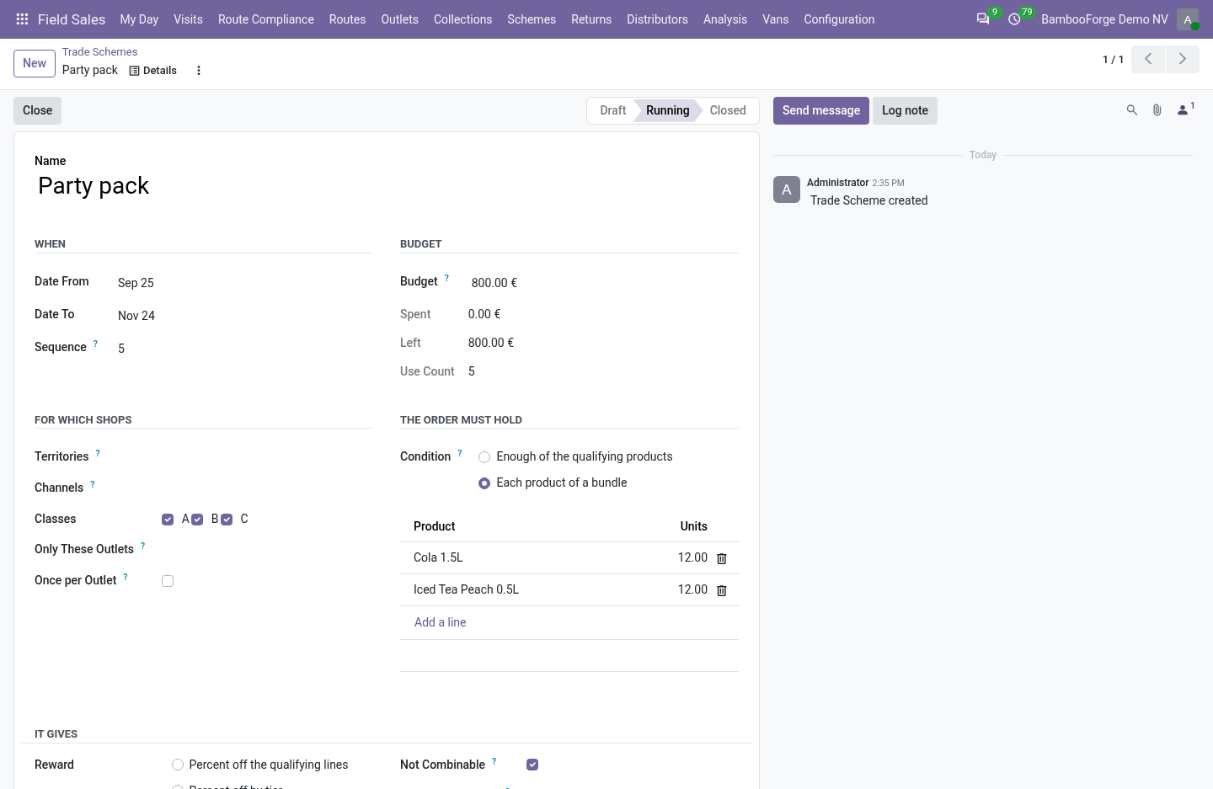Add a line to the product table
1213x789 pixels.
coord(440,622)
